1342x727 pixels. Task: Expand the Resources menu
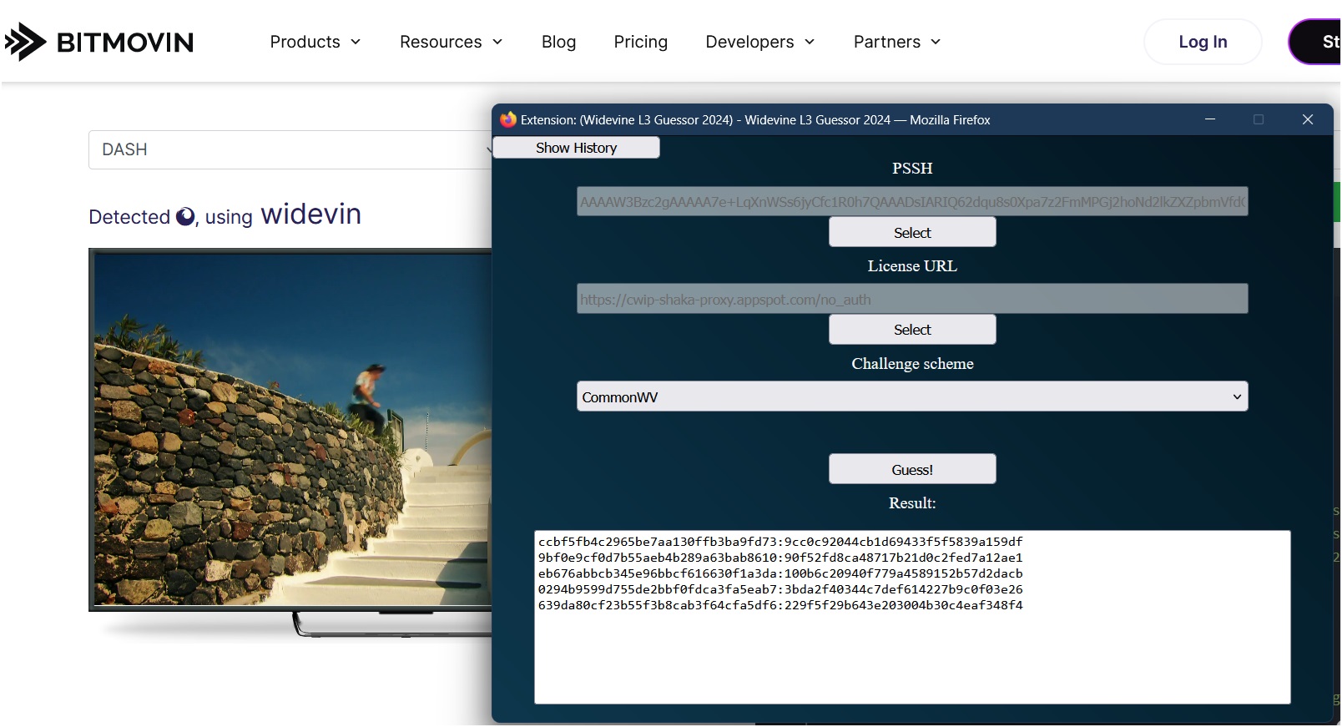(451, 42)
